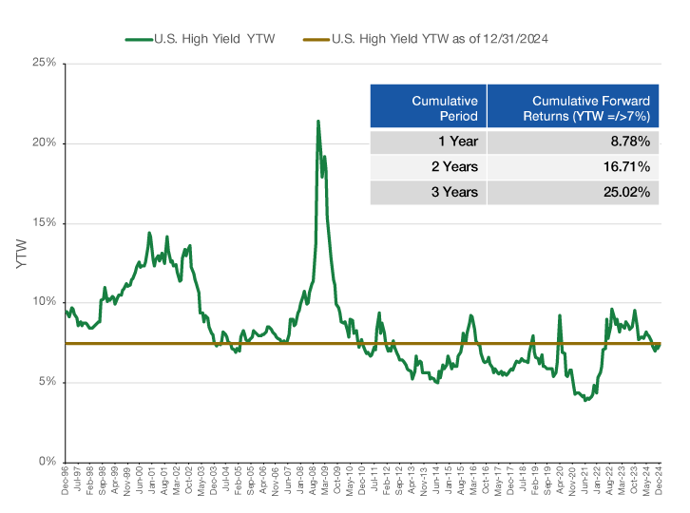Viewport: 690px width, 513px height.
Task: Click the 20% y-axis tick label
Action: coord(44,143)
